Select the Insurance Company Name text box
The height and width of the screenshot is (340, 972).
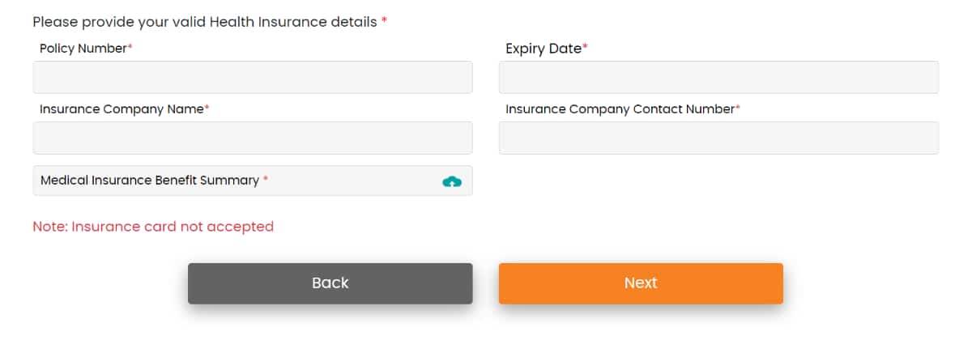point(252,138)
